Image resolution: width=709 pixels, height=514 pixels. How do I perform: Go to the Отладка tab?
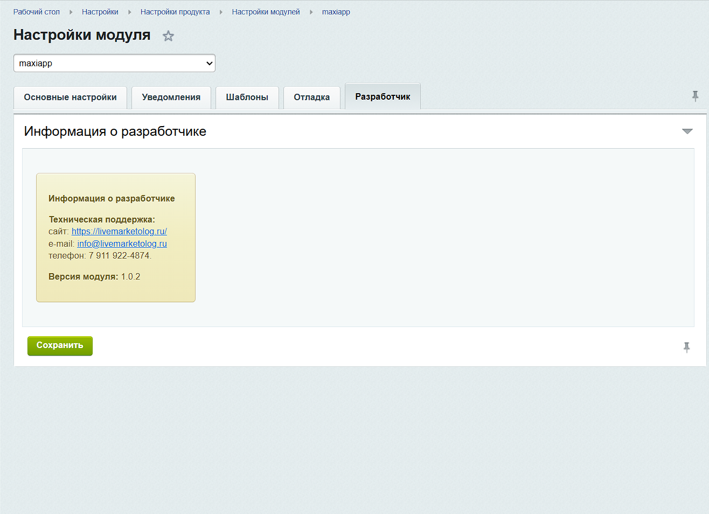point(311,98)
